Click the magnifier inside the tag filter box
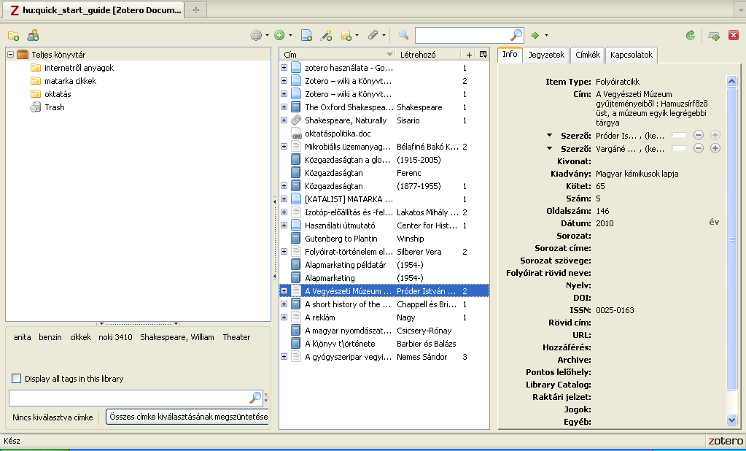Image resolution: width=746 pixels, height=451 pixels. [x=255, y=397]
